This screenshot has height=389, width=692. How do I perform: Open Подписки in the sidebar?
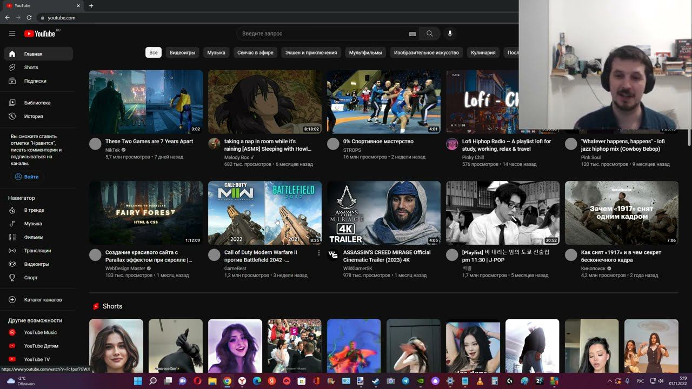tap(38, 81)
